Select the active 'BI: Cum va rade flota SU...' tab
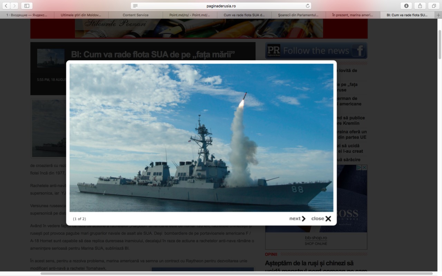442x276 pixels. pos(407,15)
